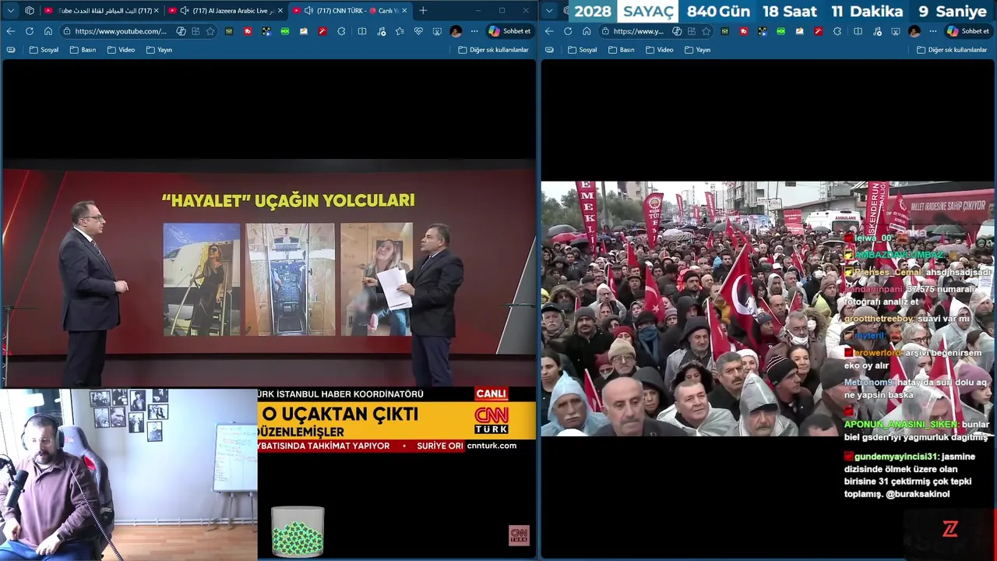Screen dimensions: 997x561
Task: View site info lock icon in left browser
Action: point(68,31)
